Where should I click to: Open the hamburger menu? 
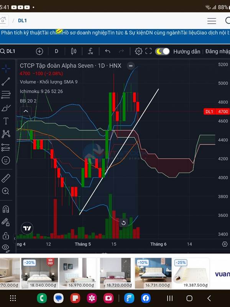tap(212, 21)
